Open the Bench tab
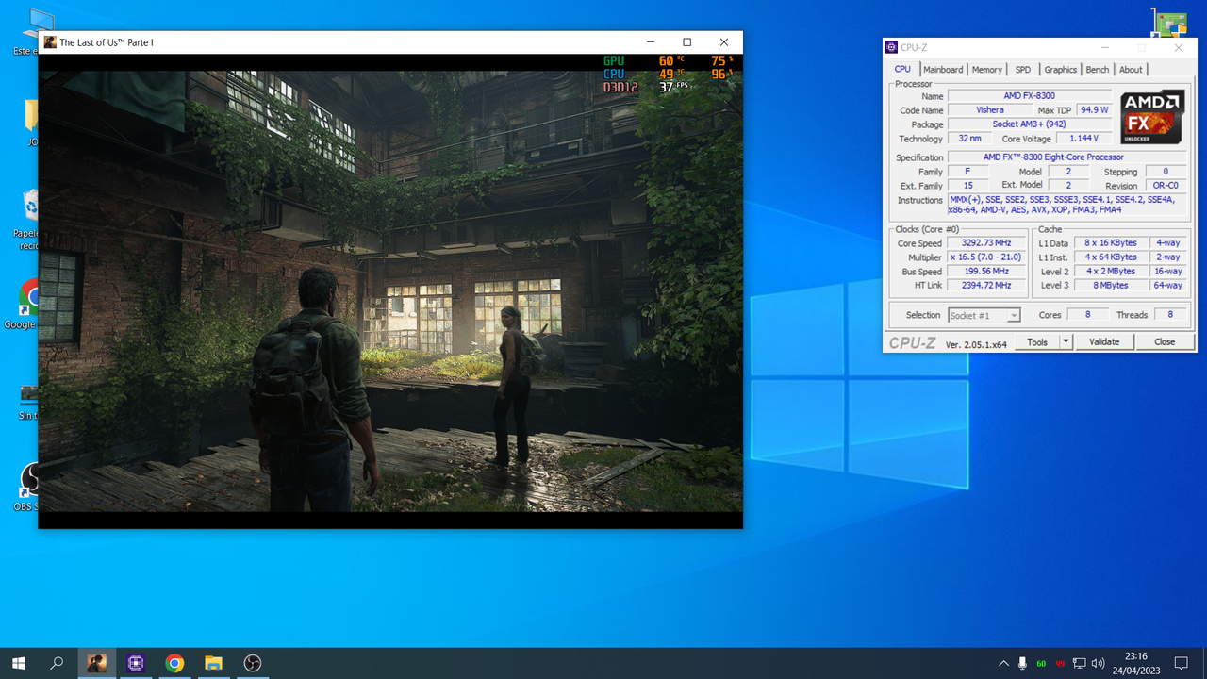Viewport: 1207px width, 679px height. [x=1098, y=70]
